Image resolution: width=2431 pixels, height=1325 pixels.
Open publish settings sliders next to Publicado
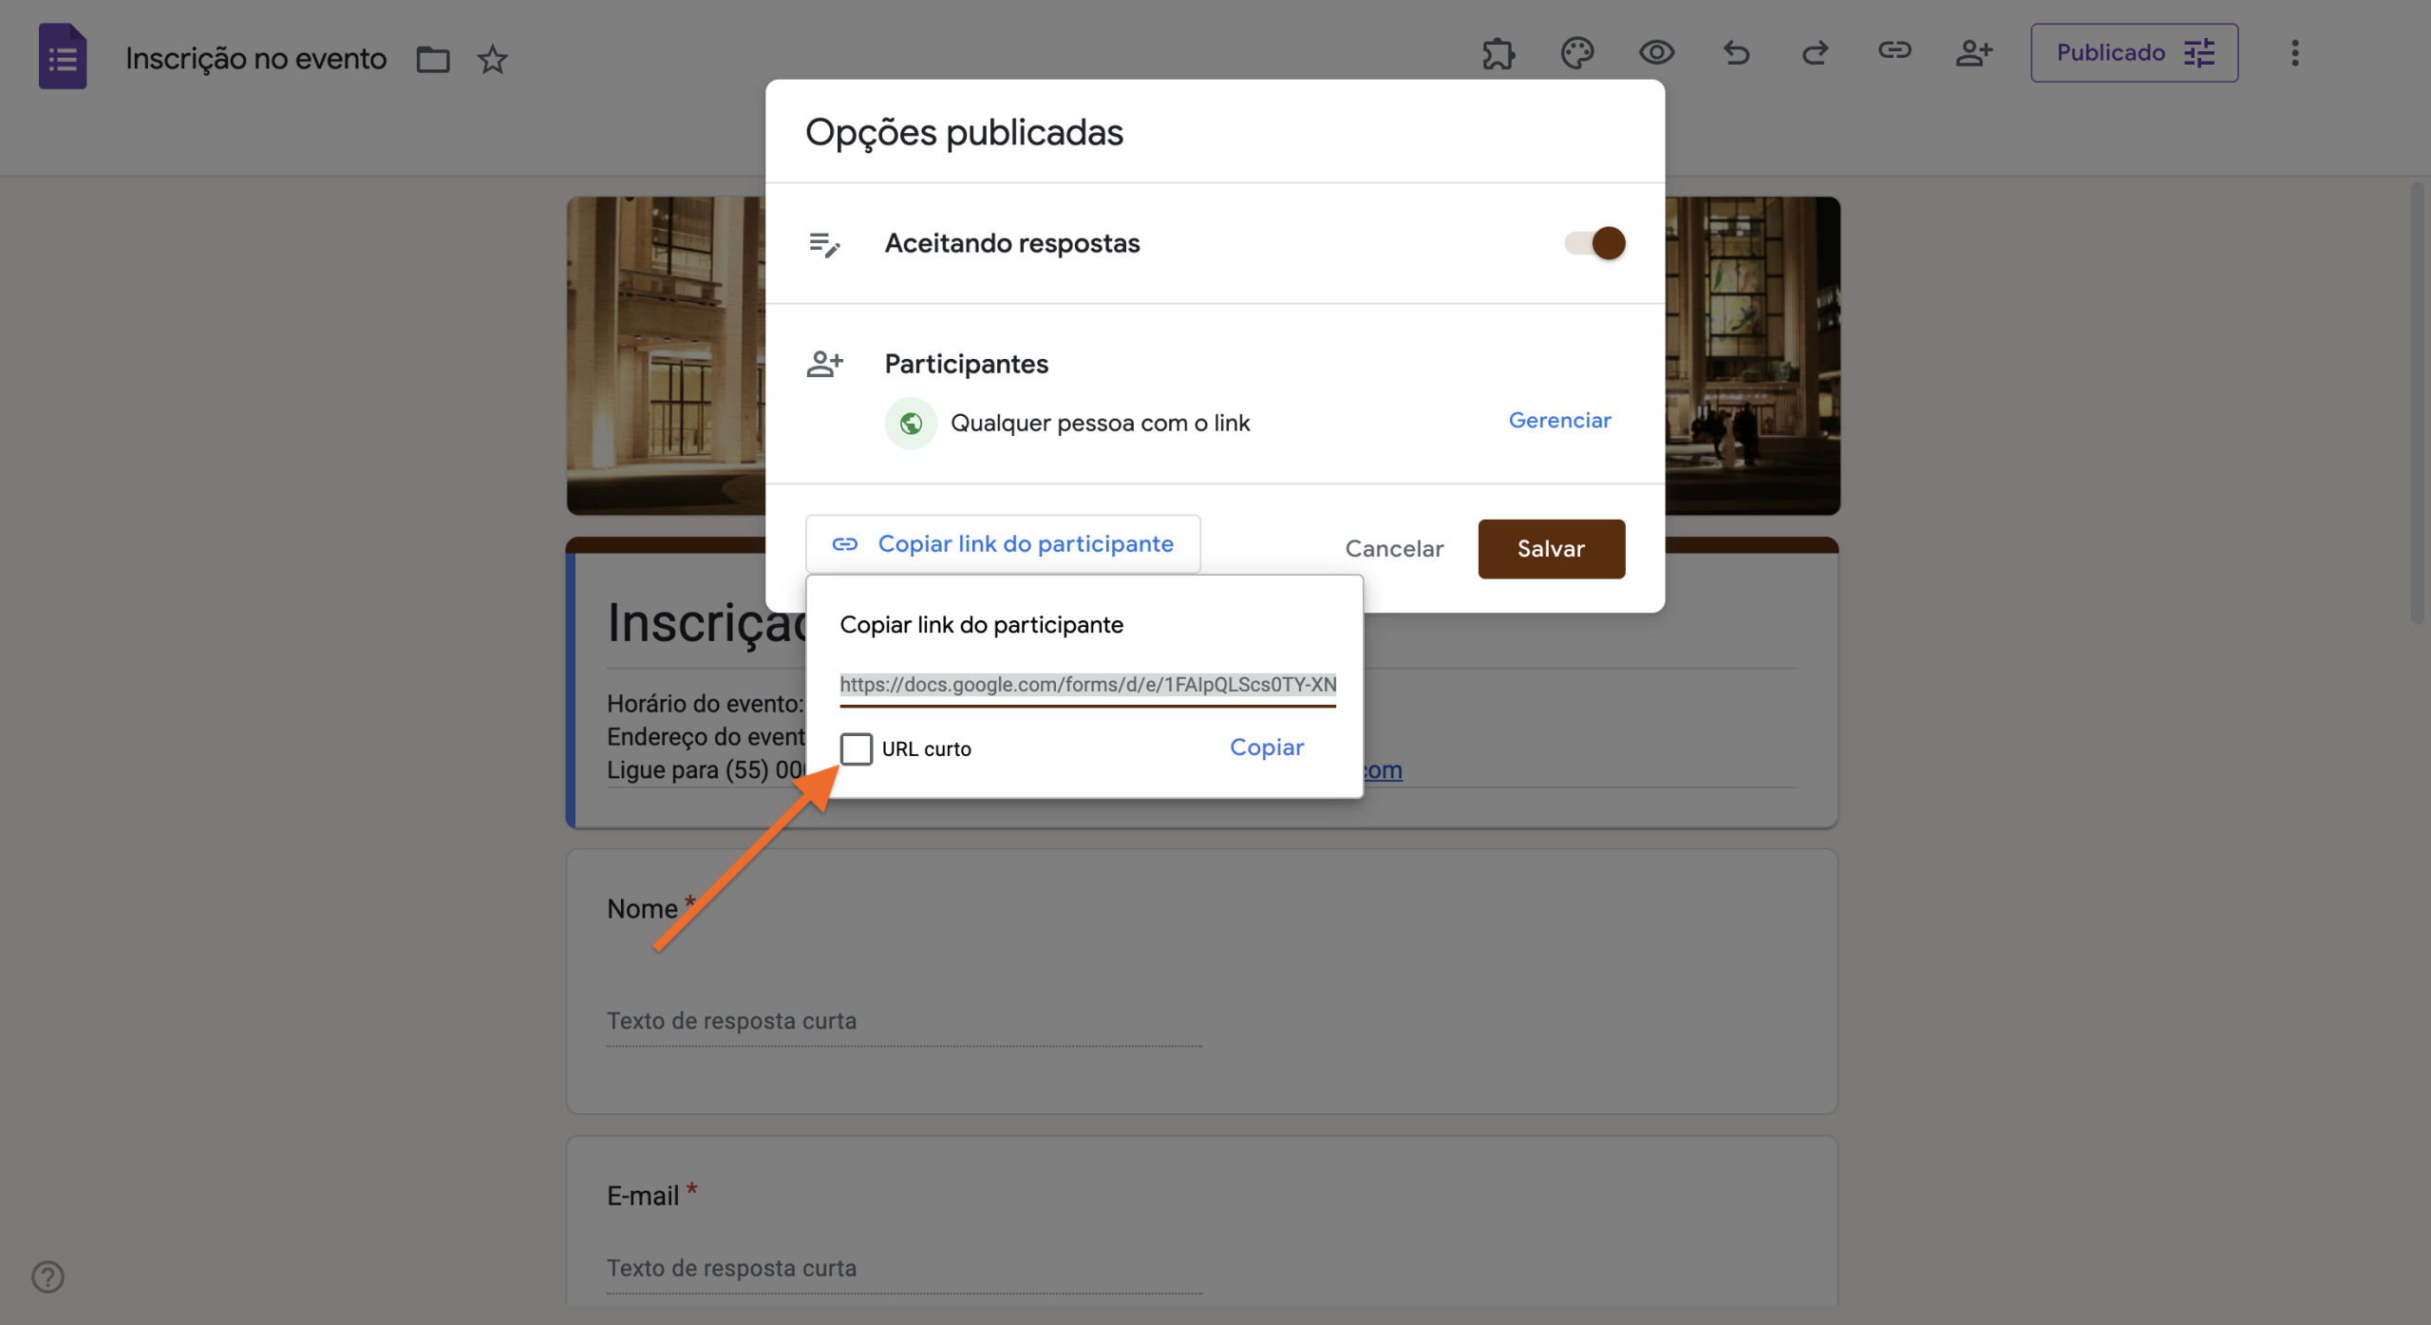click(x=2200, y=52)
